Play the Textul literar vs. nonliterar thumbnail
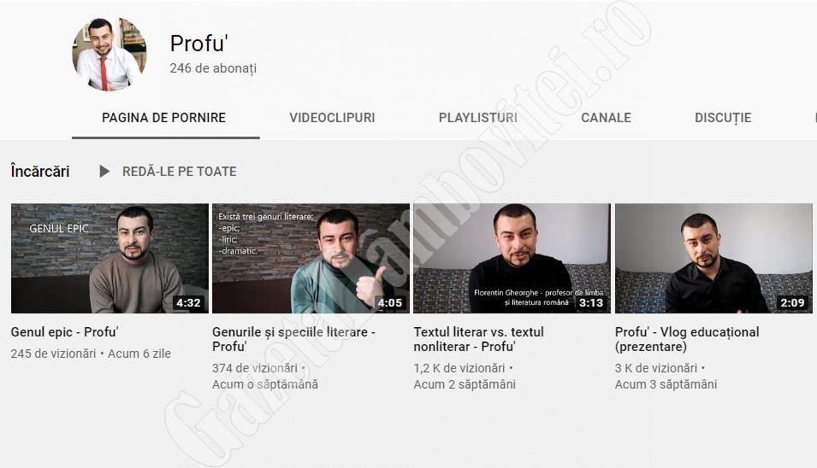Viewport: 817px width, 468px height. 512,259
